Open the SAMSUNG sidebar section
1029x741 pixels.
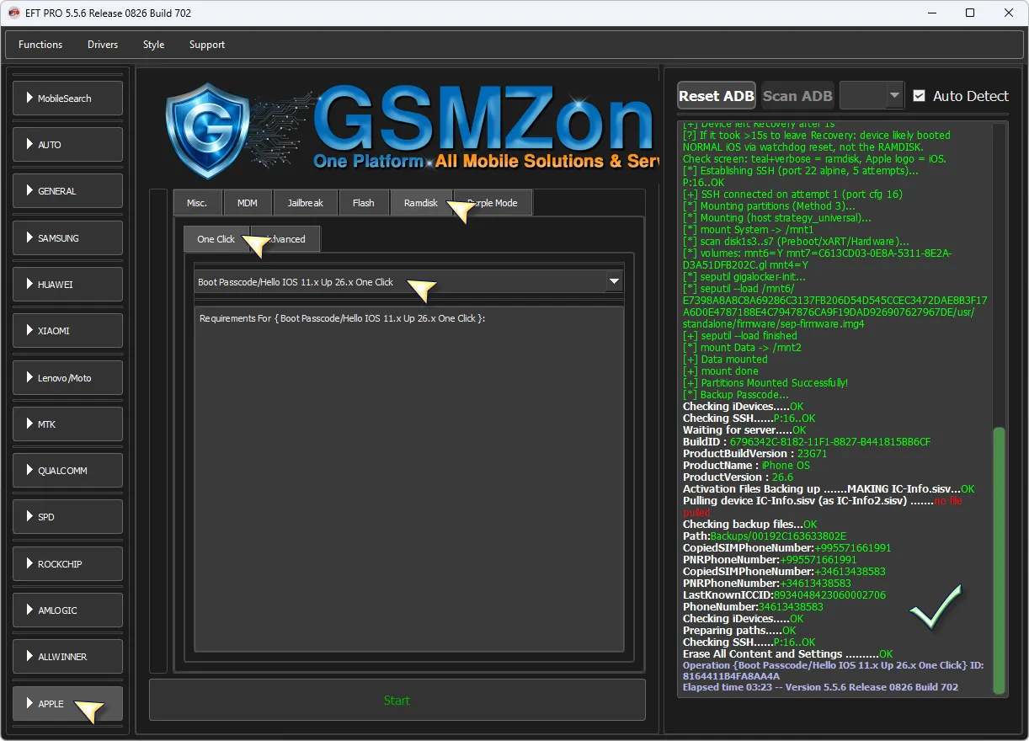pos(67,238)
